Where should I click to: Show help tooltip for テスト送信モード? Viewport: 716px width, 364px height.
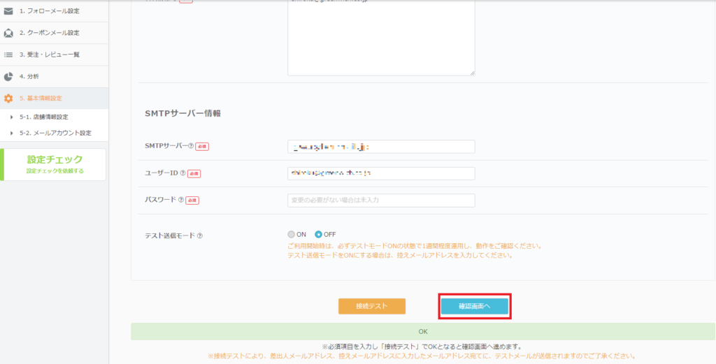pyautogui.click(x=200, y=235)
